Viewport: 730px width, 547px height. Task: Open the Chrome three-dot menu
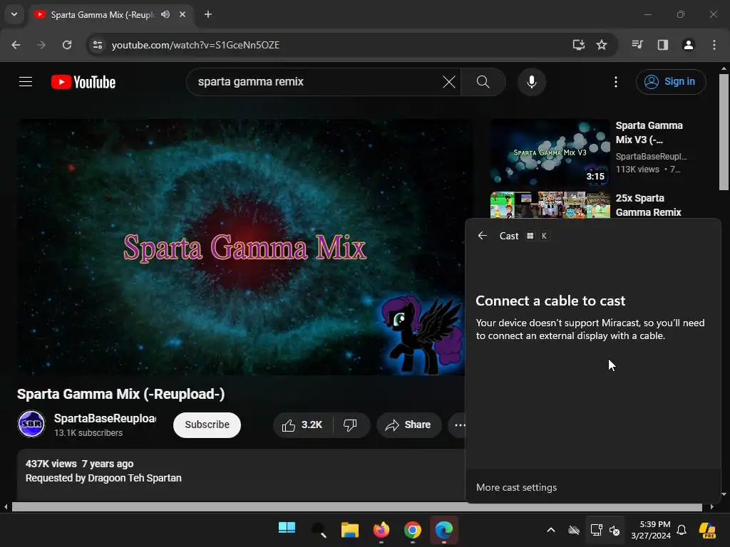(x=714, y=45)
